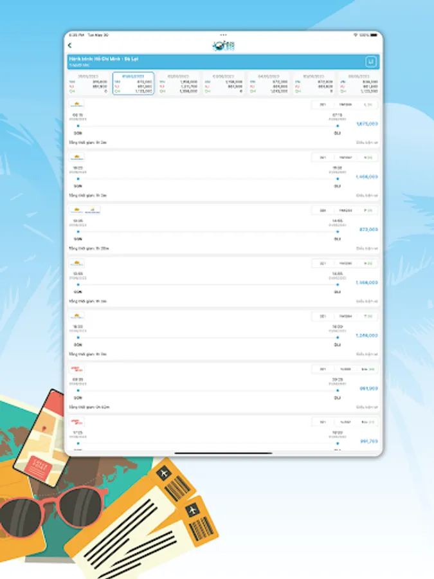Switch to the 02/06/2023 date tab
The width and height of the screenshot is (434, 579).
[x=179, y=84]
